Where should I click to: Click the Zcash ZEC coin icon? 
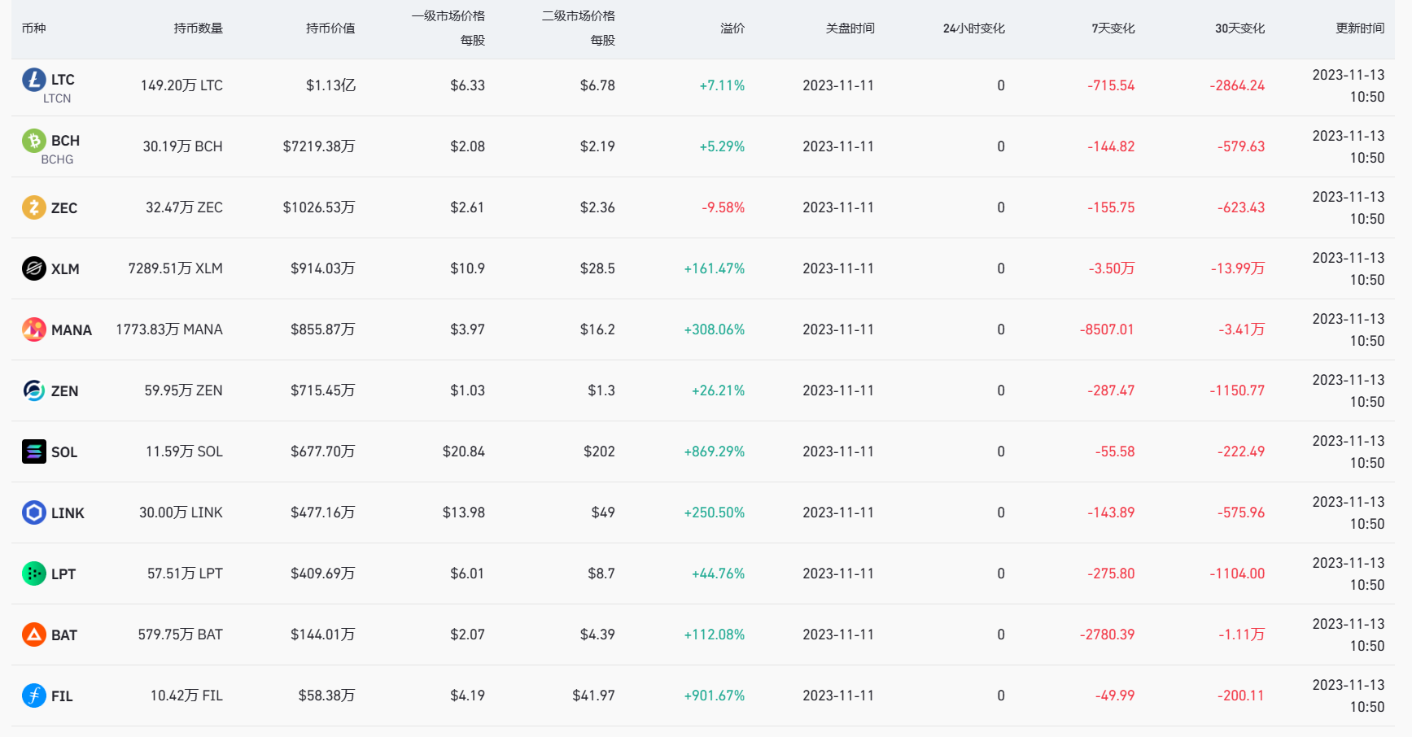tap(33, 207)
